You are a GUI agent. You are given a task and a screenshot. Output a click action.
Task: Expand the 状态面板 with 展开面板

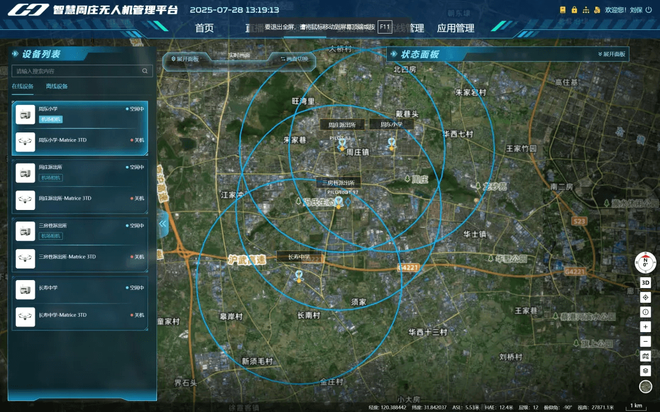(612, 54)
